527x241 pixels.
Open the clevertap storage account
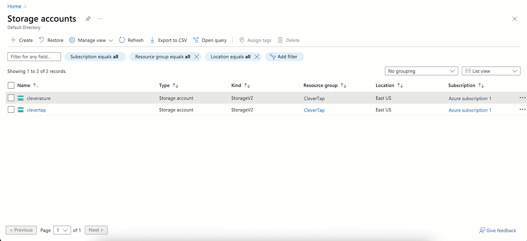[36, 110]
